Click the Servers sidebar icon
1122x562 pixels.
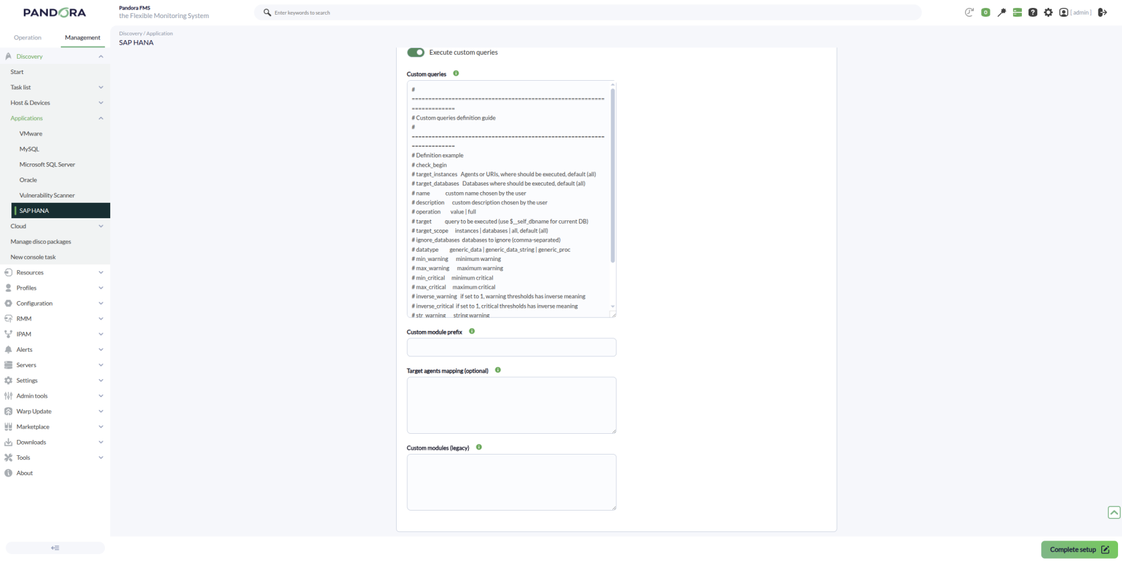point(9,365)
